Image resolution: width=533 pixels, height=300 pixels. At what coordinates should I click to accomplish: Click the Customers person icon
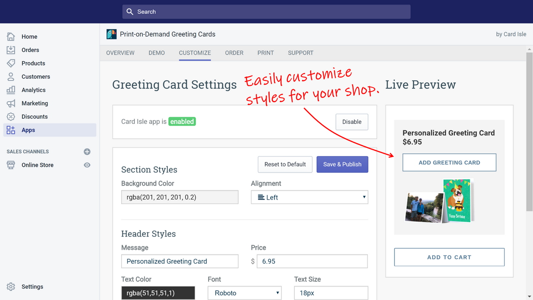11,77
